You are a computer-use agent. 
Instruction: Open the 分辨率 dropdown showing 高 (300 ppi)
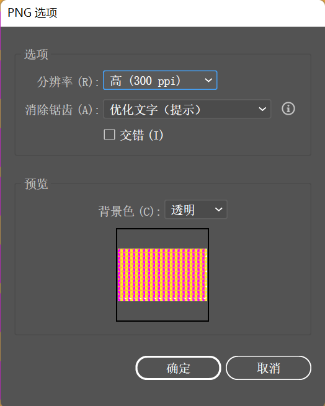coord(160,80)
